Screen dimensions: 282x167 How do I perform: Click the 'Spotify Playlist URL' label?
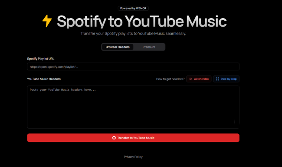tap(41, 59)
